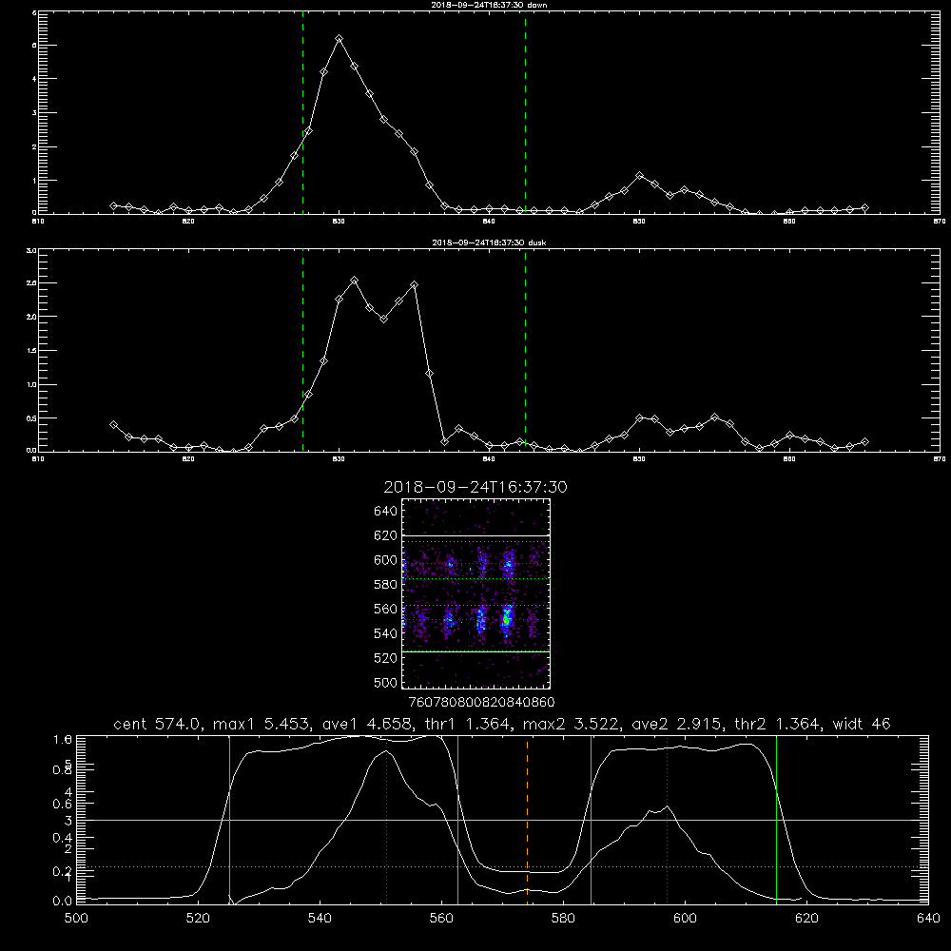Click the image y-axis label 640
951x951 pixels.
pos(385,512)
